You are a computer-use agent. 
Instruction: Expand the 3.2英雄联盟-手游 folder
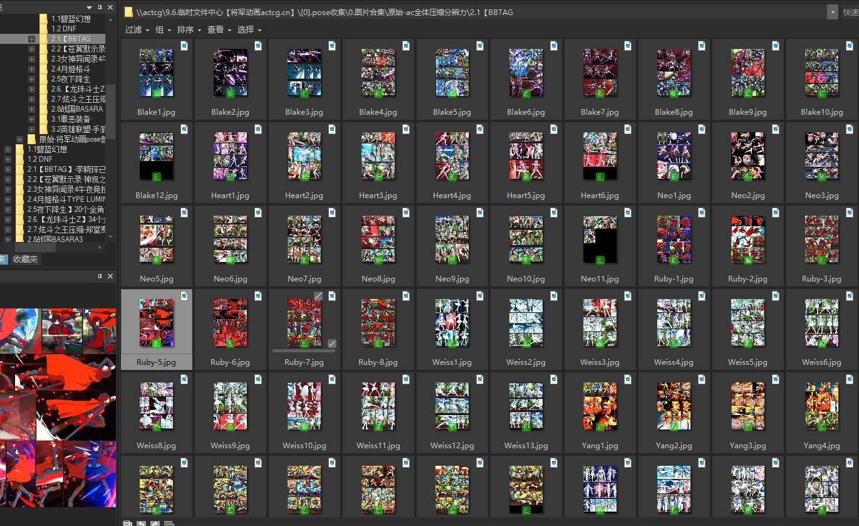[31, 129]
